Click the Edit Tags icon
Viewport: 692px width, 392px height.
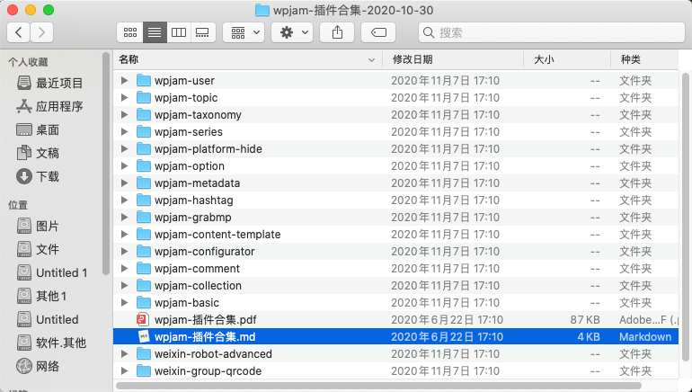point(378,32)
